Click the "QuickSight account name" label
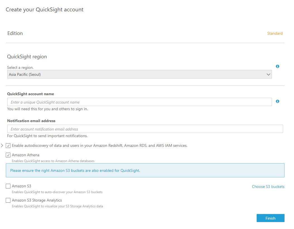294x229 pixels. click(x=31, y=94)
